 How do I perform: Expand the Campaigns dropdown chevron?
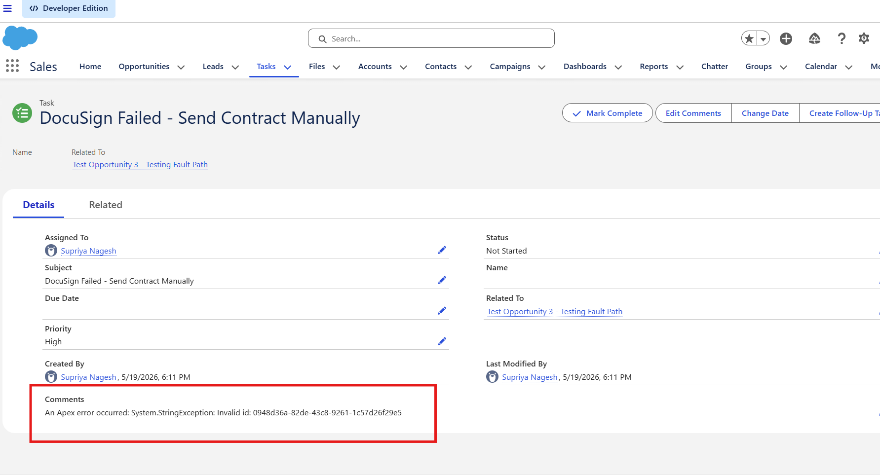(x=542, y=67)
